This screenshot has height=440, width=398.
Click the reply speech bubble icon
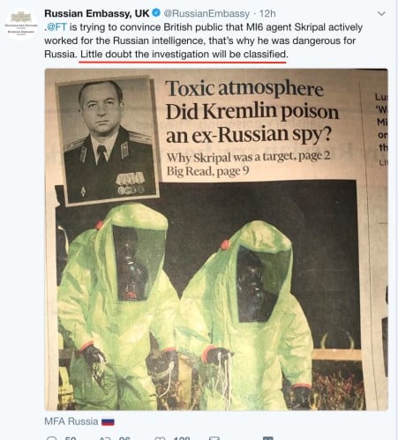pyautogui.click(x=51, y=438)
